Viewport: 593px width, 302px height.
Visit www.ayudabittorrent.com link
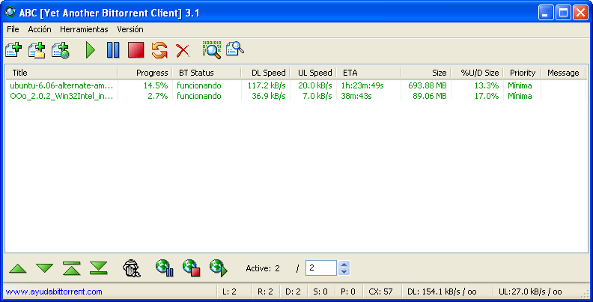click(54, 292)
